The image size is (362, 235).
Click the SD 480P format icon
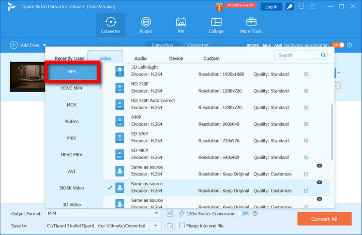pyautogui.click(x=119, y=154)
